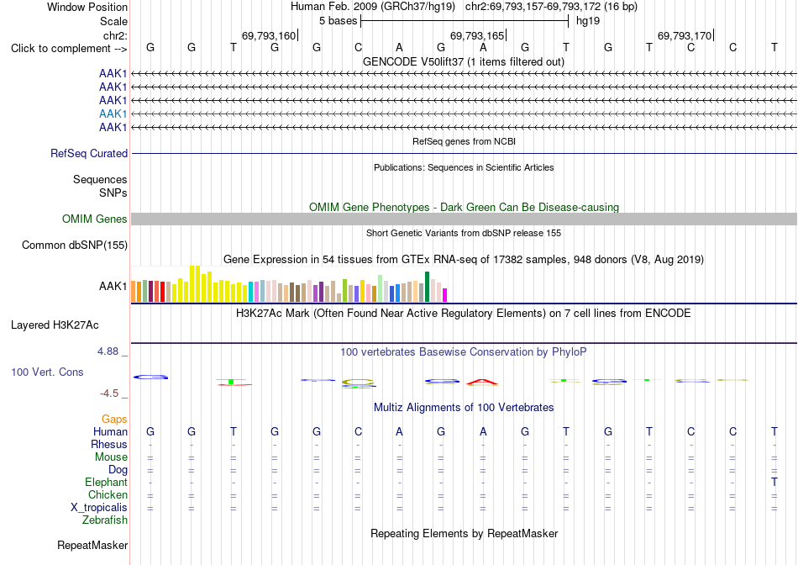Screen dimensions: 798x565
Task: Open the H3K27Ac Mark track title
Action: pyautogui.click(x=463, y=313)
